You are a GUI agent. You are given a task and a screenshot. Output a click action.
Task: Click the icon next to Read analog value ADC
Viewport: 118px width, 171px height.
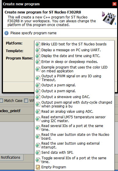coord(38,112)
